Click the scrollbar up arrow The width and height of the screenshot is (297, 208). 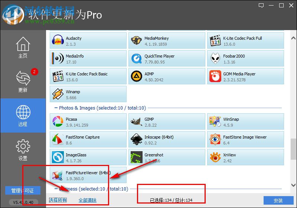[x=293, y=39]
